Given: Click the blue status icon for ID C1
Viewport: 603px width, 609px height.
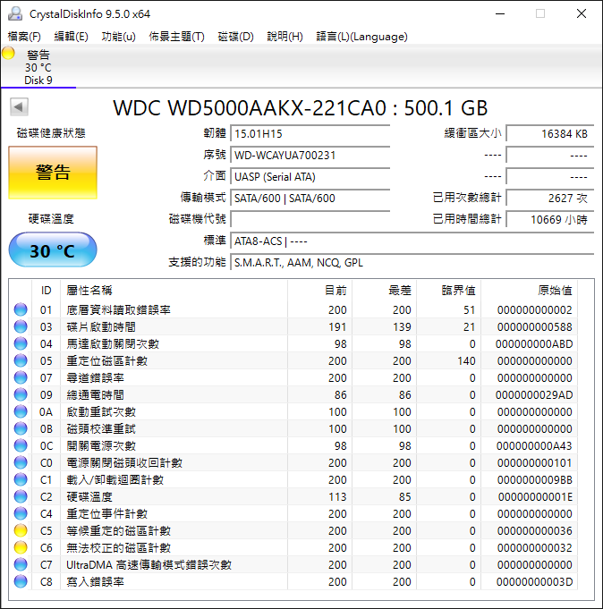Looking at the screenshot, I should pyautogui.click(x=21, y=479).
